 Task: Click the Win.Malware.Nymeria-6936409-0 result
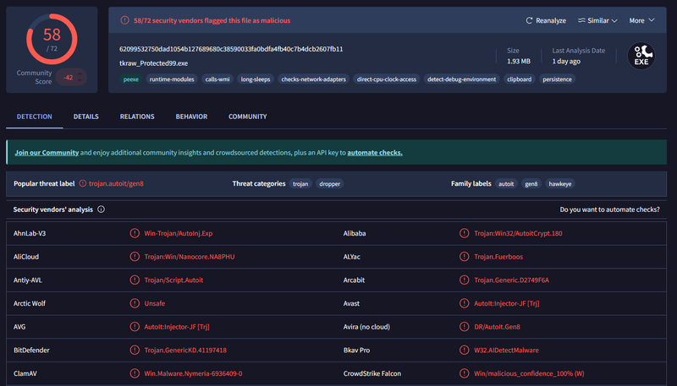pyautogui.click(x=193, y=373)
